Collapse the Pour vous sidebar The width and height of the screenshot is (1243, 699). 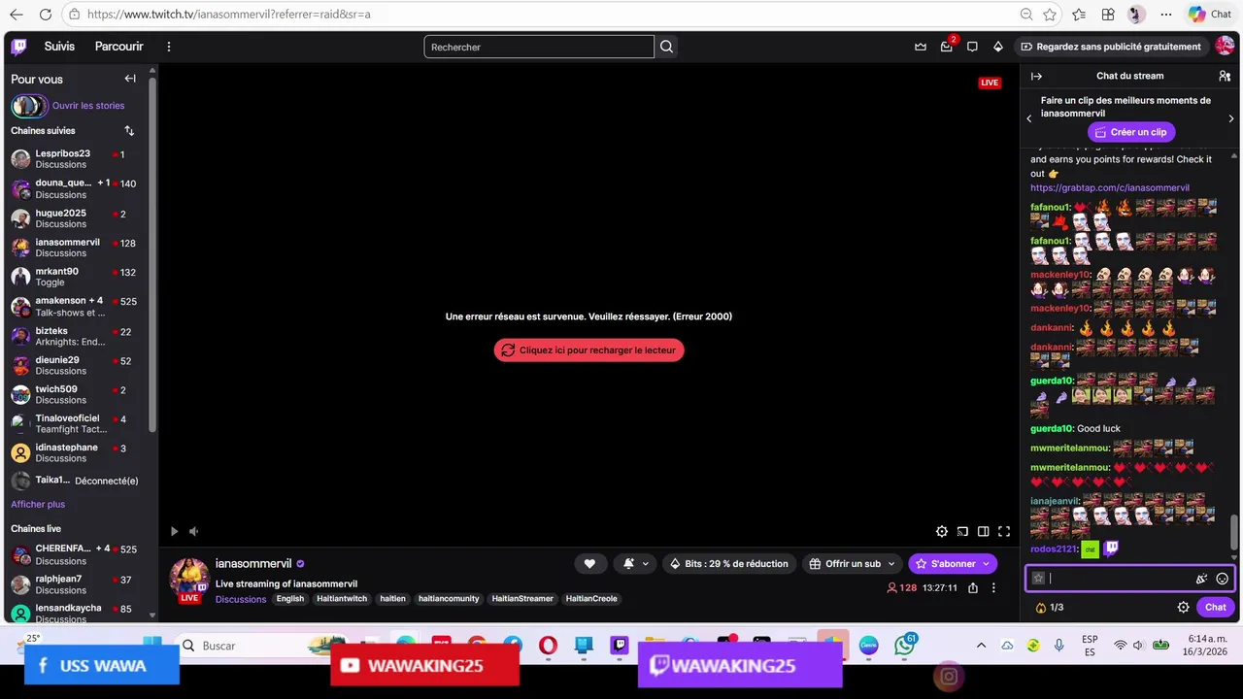[130, 79]
